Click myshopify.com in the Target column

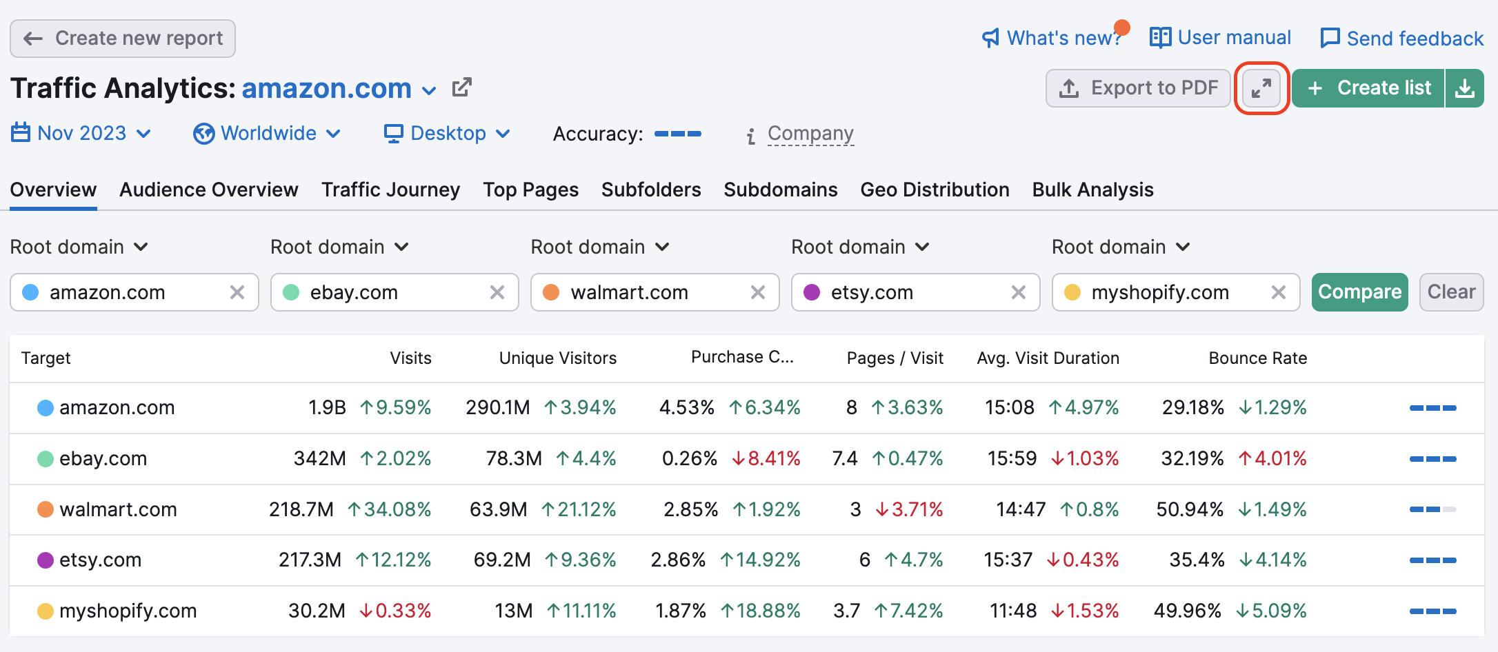(x=128, y=611)
